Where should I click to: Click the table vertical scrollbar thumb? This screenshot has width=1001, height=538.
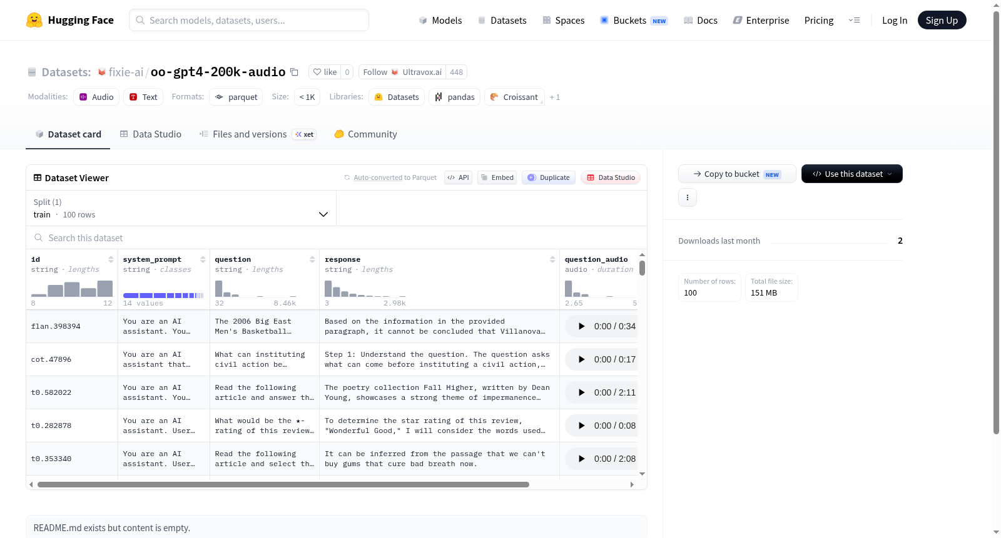click(642, 268)
